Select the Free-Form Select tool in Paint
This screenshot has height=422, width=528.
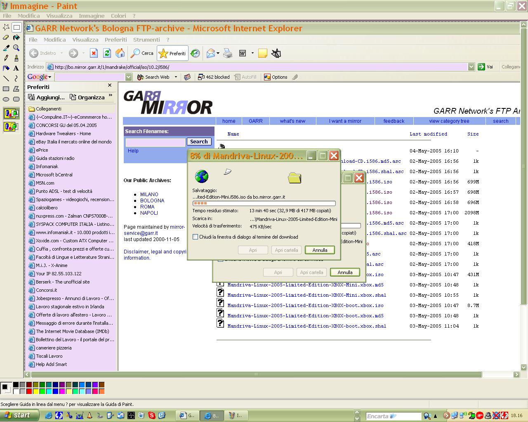click(x=6, y=27)
